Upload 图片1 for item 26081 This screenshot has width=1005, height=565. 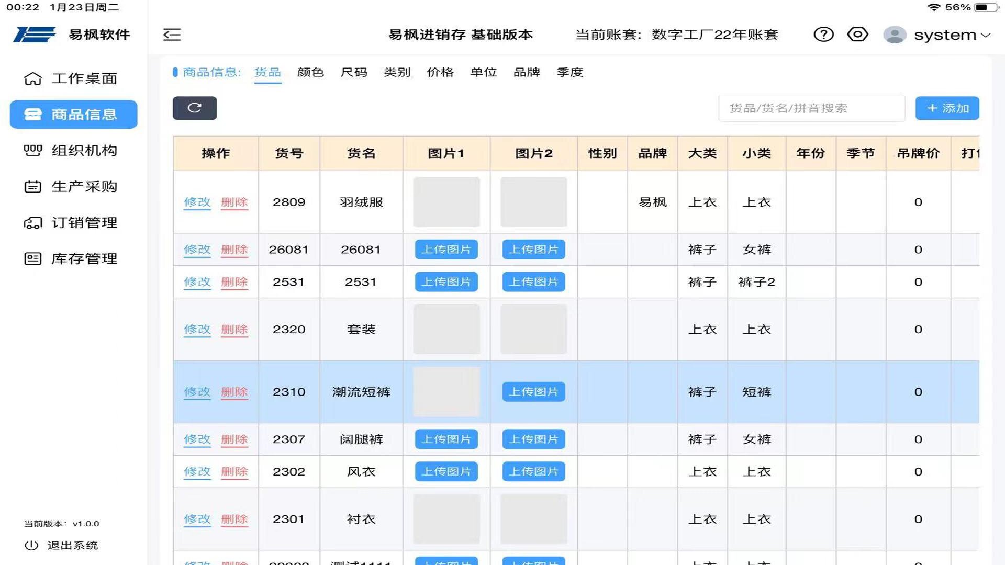[446, 250]
